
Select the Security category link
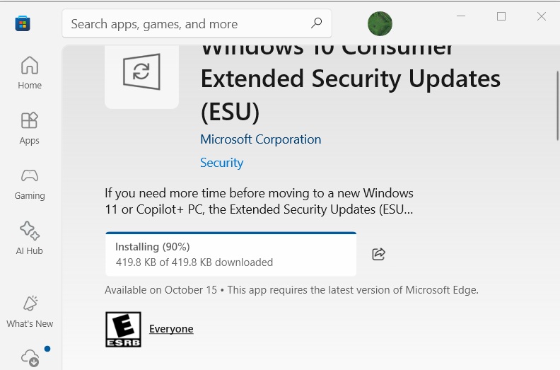pos(221,163)
